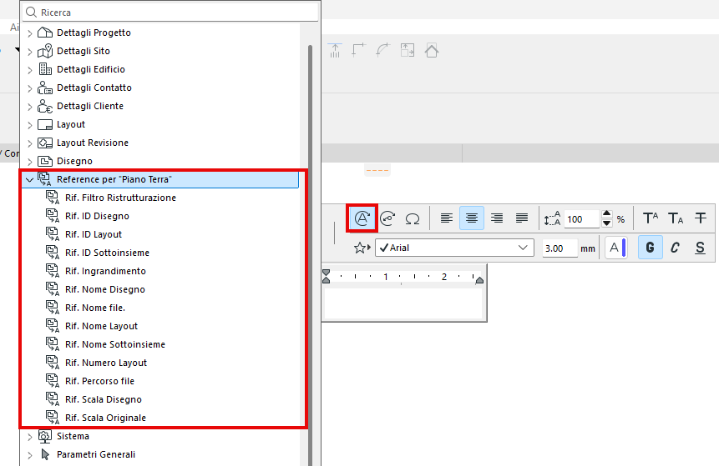Viewport: 719px width, 466px height.
Task: Expand the Dettagli Sito group
Action: pyautogui.click(x=30, y=52)
